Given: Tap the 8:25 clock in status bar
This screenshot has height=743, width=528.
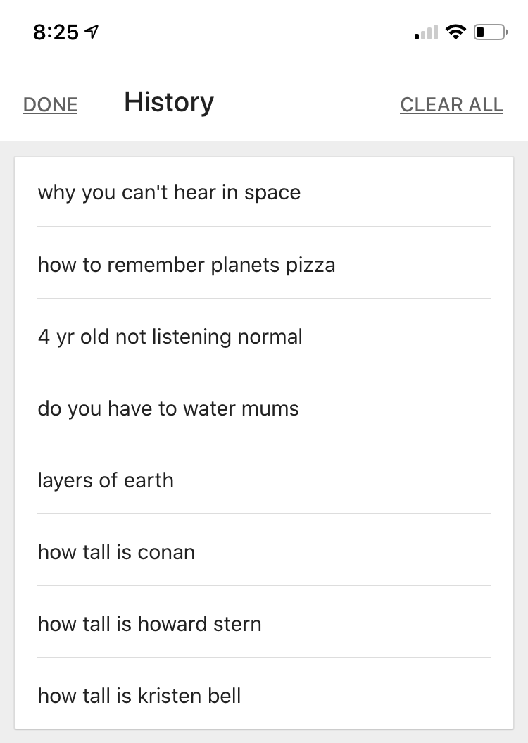Looking at the screenshot, I should click(56, 32).
